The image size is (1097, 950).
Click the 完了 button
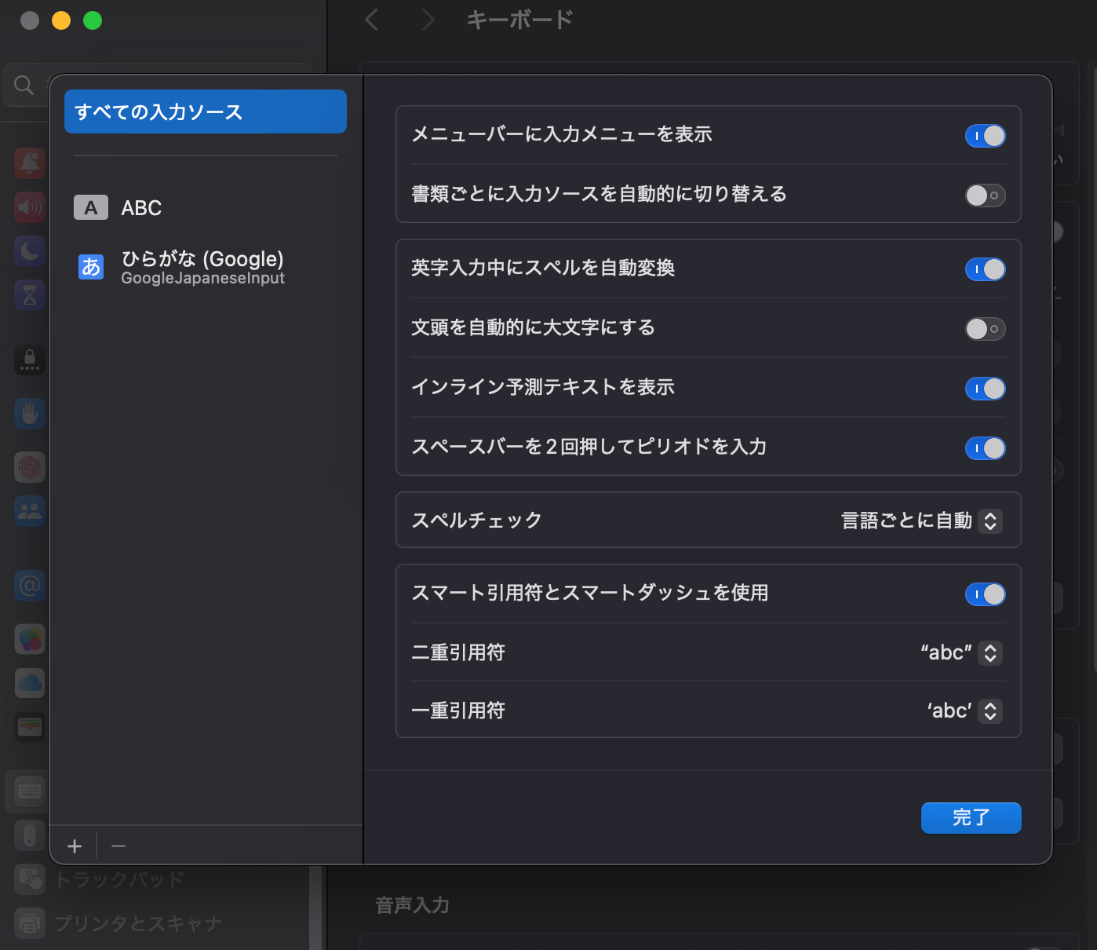pyautogui.click(x=971, y=817)
